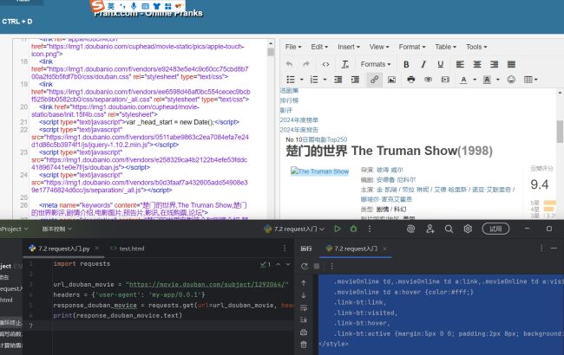Image resolution: width=564 pixels, height=355 pixels.
Task: Click the Insert media icon
Action: [445, 80]
